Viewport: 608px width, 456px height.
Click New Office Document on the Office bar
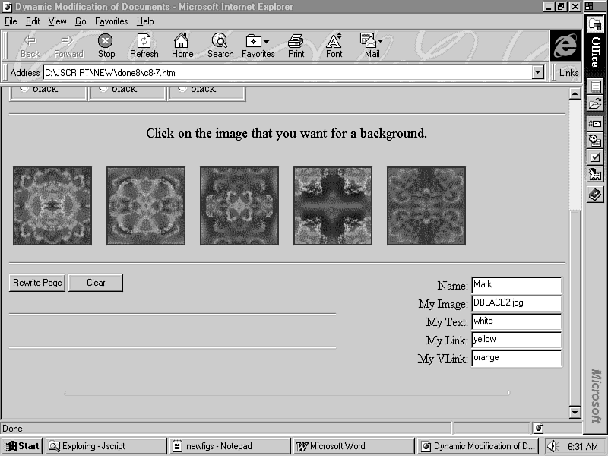coord(595,87)
